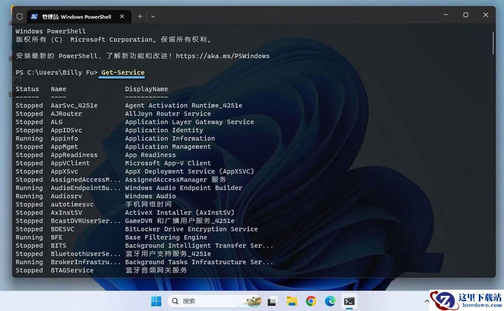Expand the system tray hidden icons chevron

(427, 301)
